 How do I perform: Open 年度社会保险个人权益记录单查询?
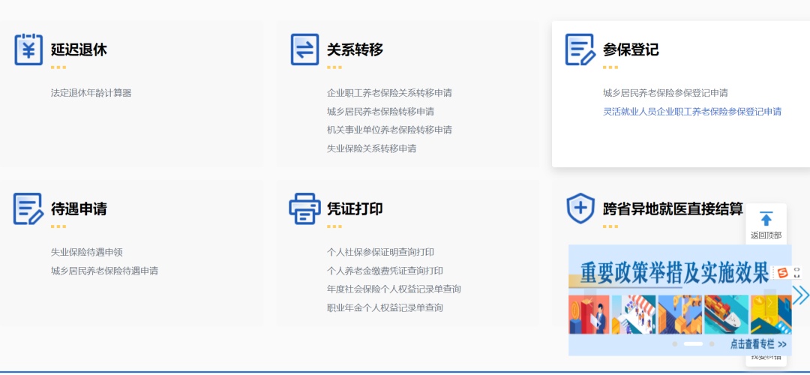coord(394,289)
